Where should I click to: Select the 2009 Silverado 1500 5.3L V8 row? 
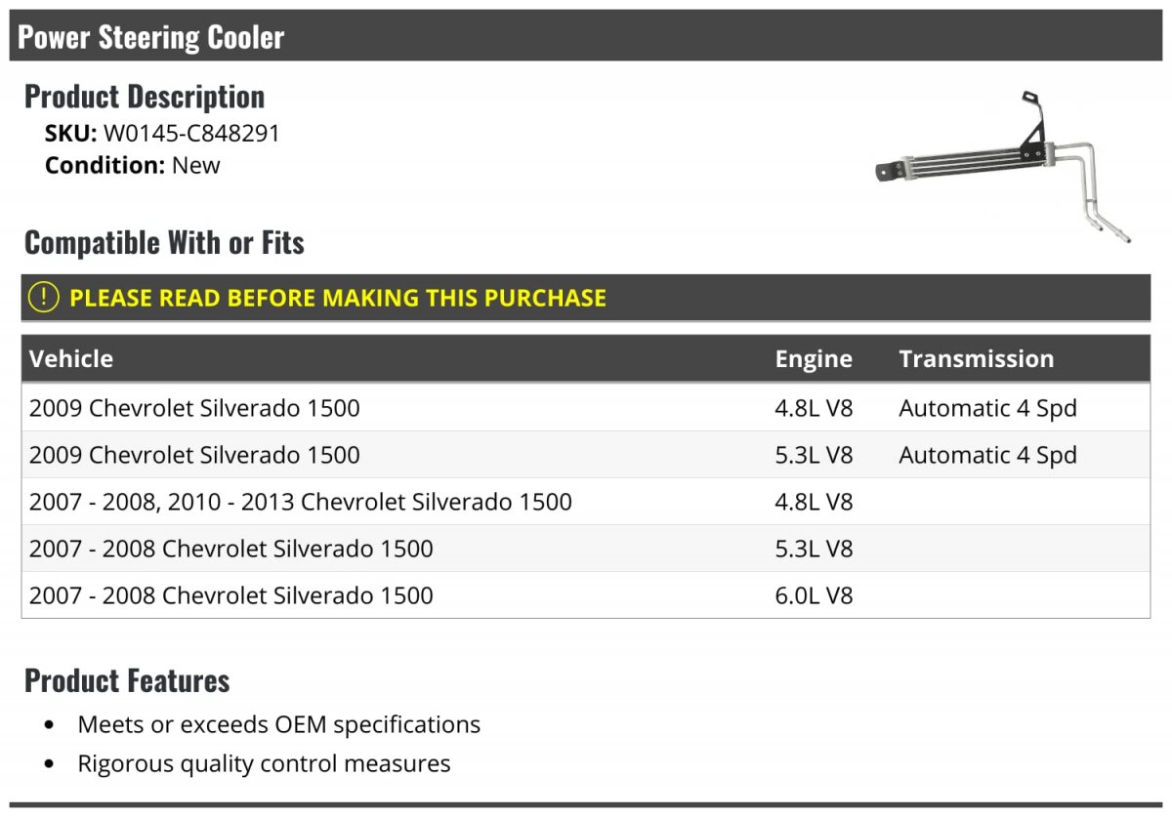pos(194,455)
